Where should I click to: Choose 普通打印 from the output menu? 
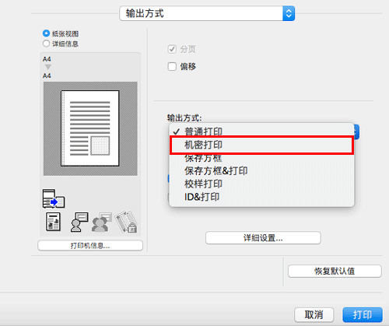(x=261, y=131)
